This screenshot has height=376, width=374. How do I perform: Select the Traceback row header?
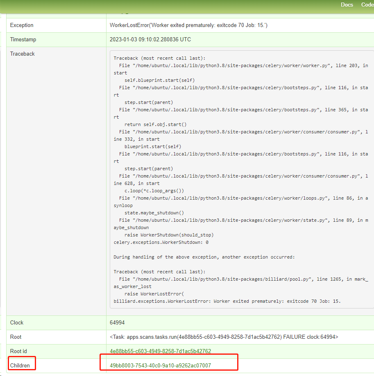coord(23,54)
